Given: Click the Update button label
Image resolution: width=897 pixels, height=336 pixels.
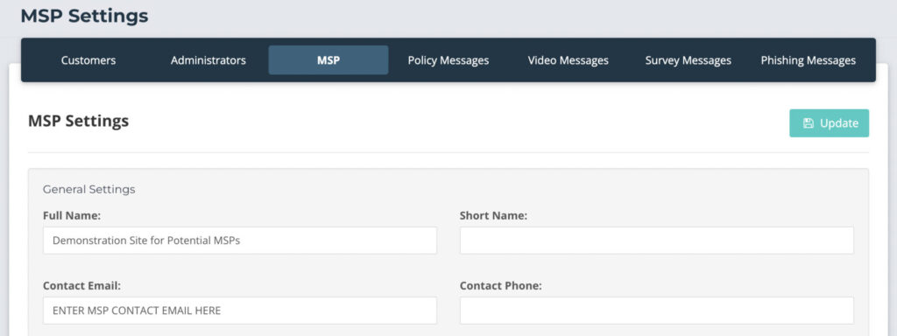Looking at the screenshot, I should pos(839,123).
